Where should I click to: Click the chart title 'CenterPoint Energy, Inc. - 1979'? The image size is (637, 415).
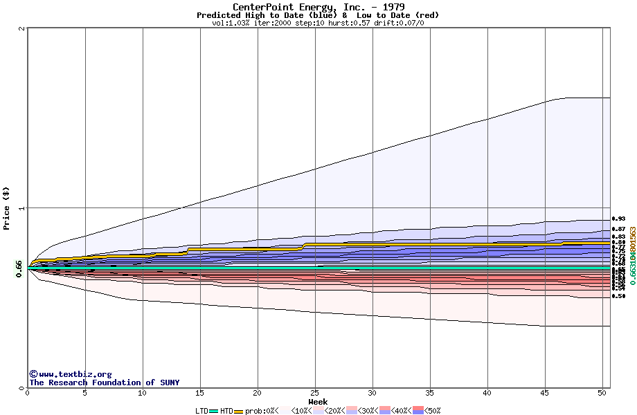point(318,7)
